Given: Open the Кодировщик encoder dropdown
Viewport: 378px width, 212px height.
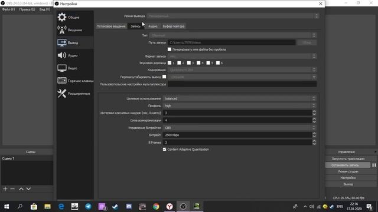Looking at the screenshot, I should 242,69.
